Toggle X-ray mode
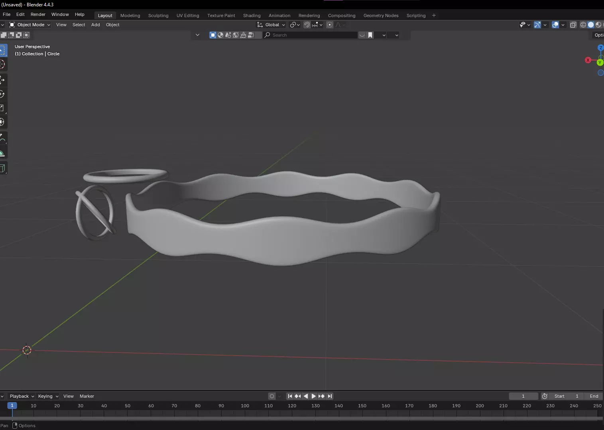Image resolution: width=604 pixels, height=430 pixels. tap(573, 25)
